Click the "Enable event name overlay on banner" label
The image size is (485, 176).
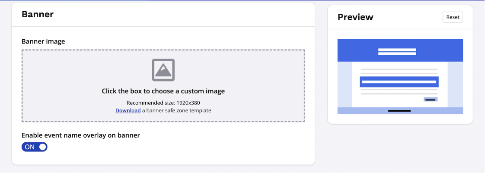tap(81, 135)
